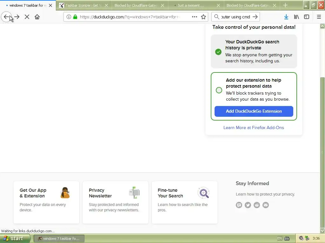This screenshot has width=325, height=243.
Task: Click the search bar magnifier icon
Action: coord(216,17)
